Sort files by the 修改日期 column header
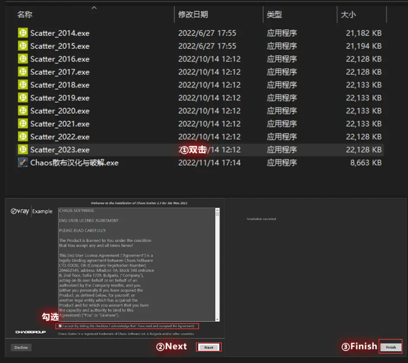 [x=193, y=14]
